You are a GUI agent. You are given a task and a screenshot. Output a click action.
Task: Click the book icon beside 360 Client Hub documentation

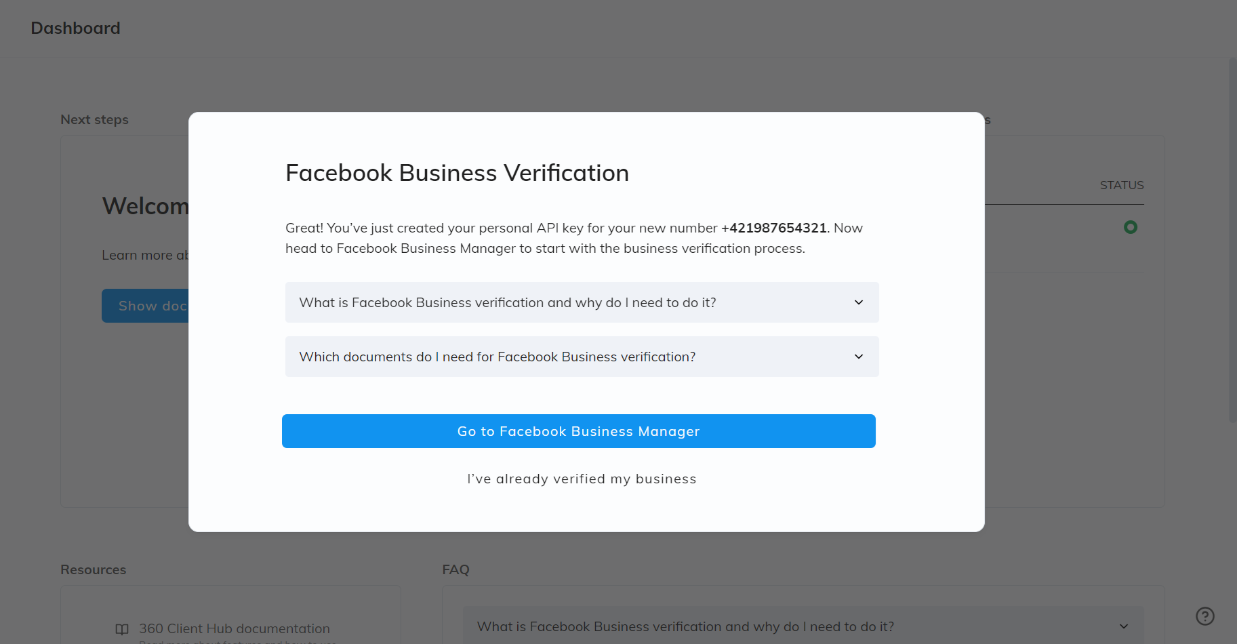(122, 629)
